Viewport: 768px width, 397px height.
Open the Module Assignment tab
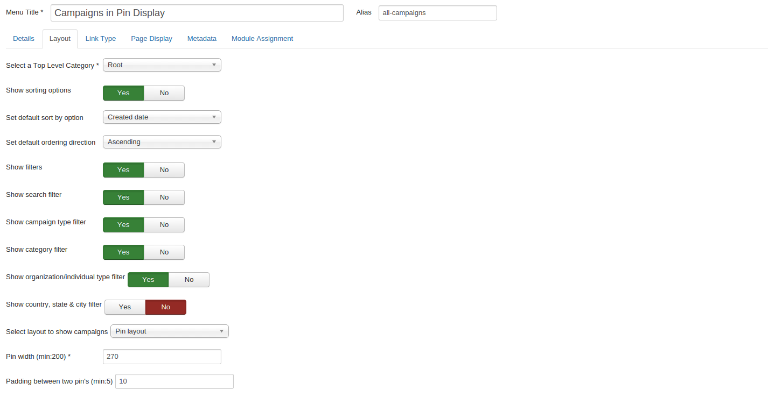point(262,39)
